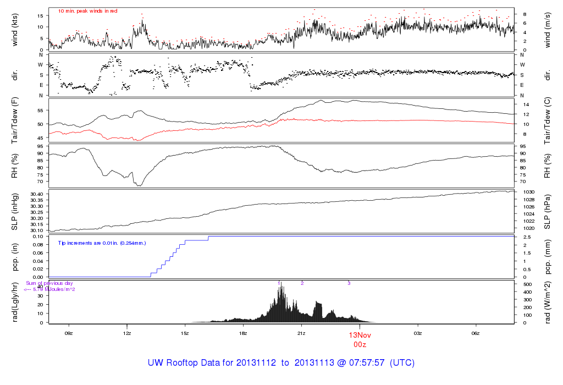Click the '09z' time axis label

69,333
